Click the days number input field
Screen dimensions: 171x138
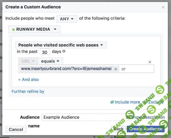tap(45, 52)
